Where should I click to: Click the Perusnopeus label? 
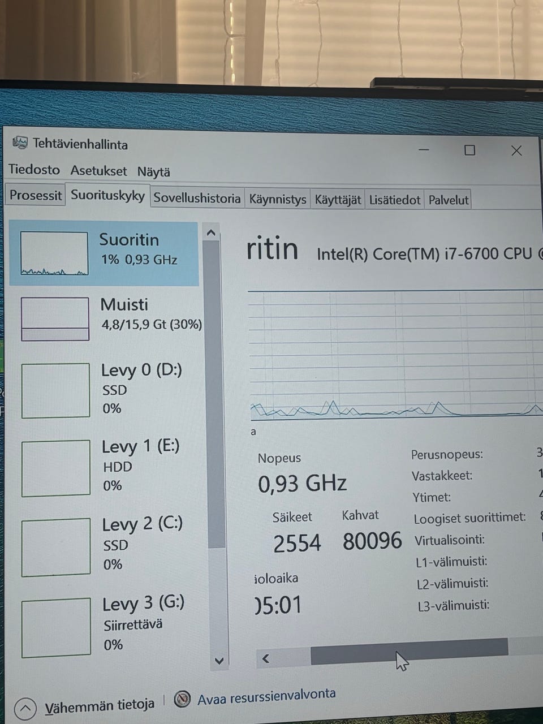pyautogui.click(x=447, y=454)
